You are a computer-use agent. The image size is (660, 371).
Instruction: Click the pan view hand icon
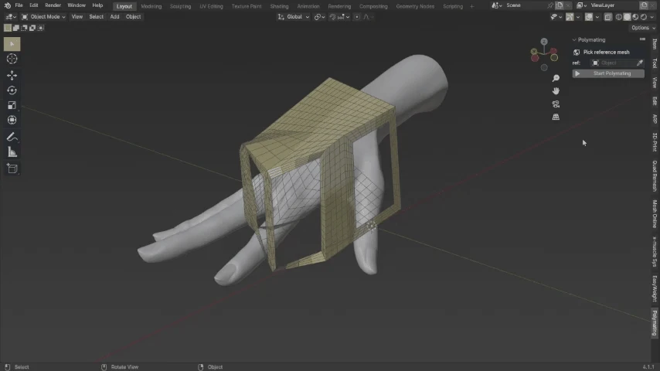pos(556,91)
